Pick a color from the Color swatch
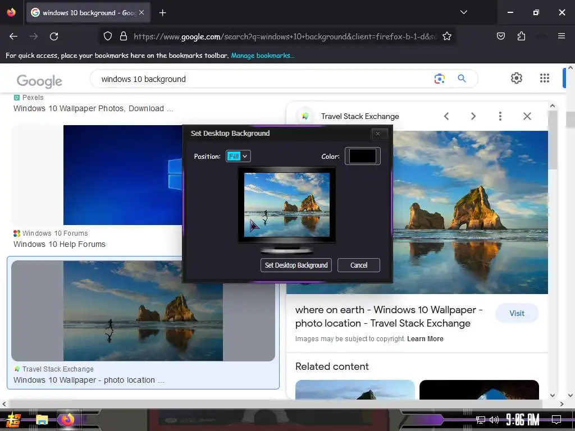Viewport: 575px width, 431px height. tap(362, 156)
